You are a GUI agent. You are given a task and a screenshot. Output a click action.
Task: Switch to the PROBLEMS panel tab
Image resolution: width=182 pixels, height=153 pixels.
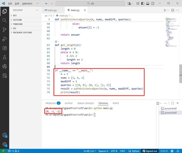pos(51,103)
